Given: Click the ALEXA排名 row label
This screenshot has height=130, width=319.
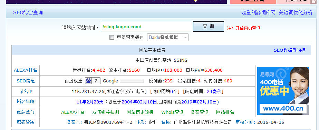Looking at the screenshot, I should [26, 70].
